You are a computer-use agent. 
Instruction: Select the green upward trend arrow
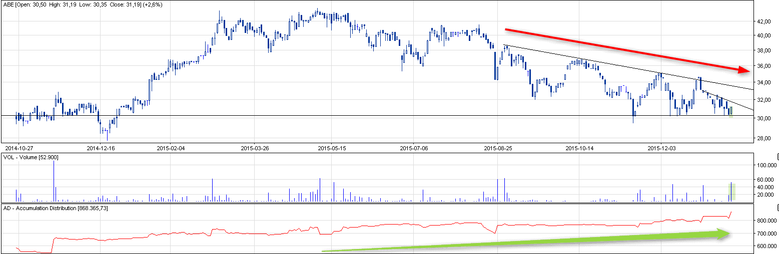(x=525, y=242)
